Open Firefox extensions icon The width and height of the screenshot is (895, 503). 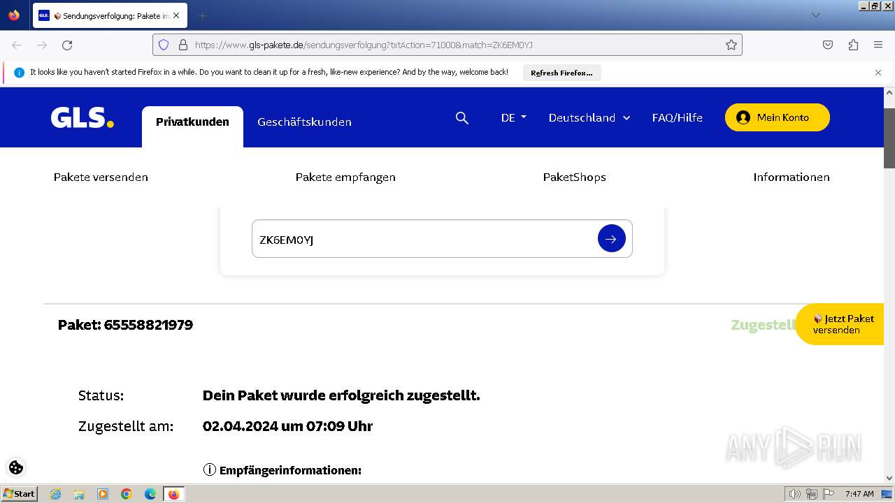[853, 45]
